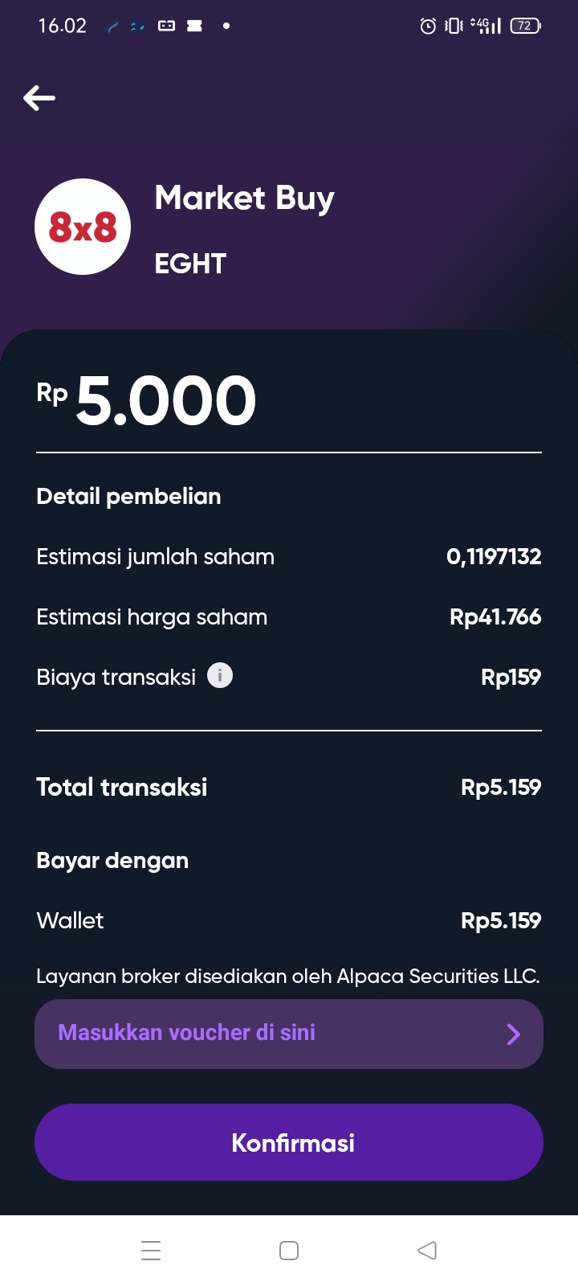
Task: Expand the voucher chevron arrow
Action: click(514, 1034)
